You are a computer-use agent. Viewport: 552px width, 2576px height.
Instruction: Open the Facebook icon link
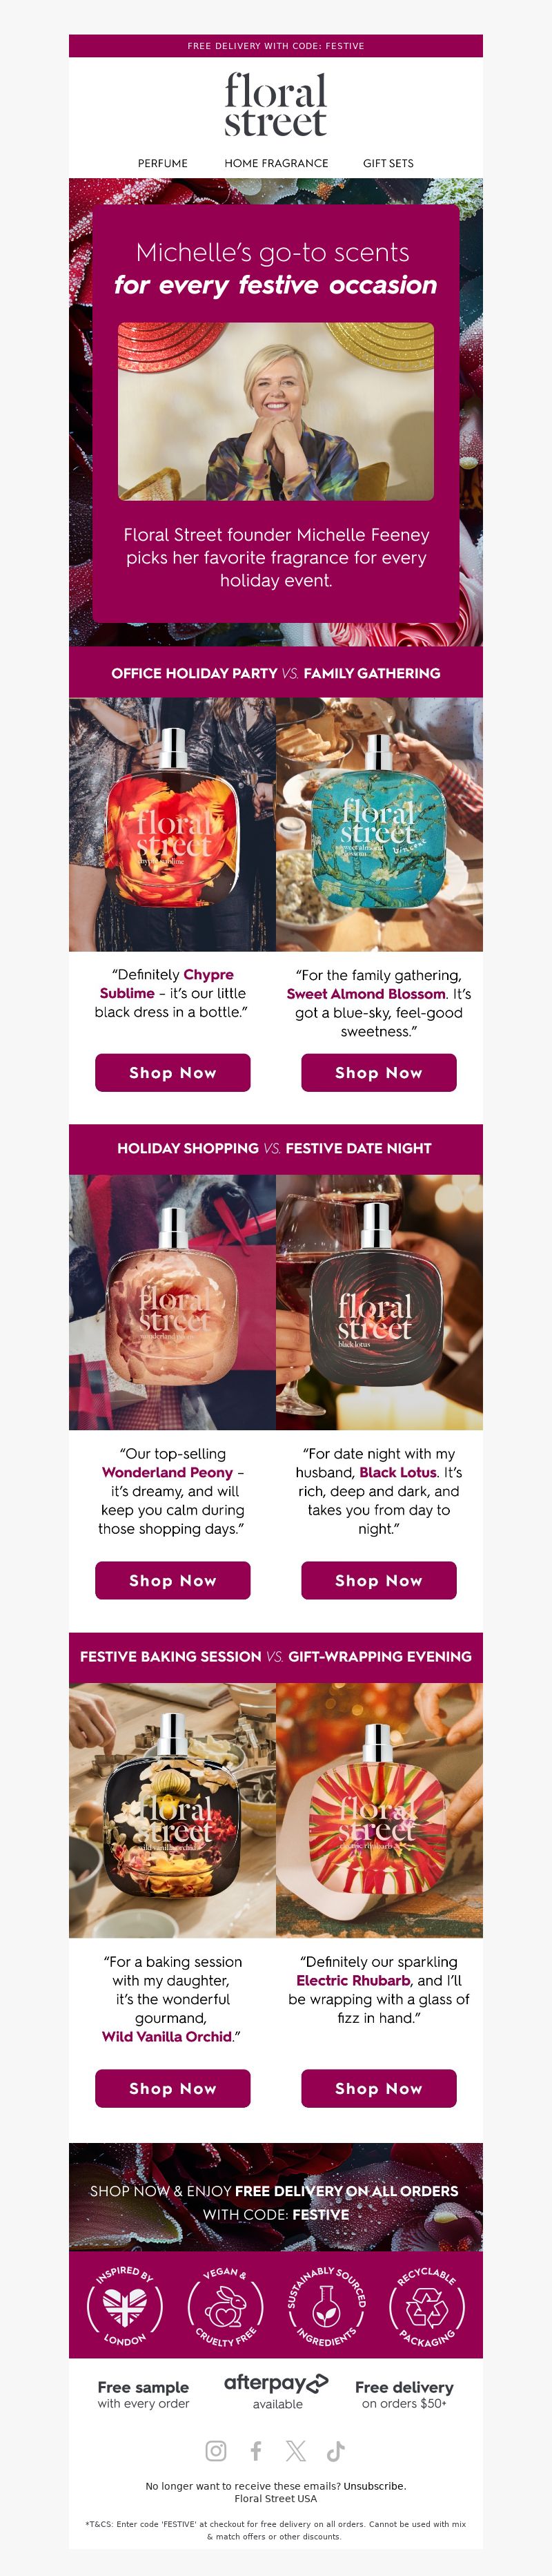(x=256, y=2450)
